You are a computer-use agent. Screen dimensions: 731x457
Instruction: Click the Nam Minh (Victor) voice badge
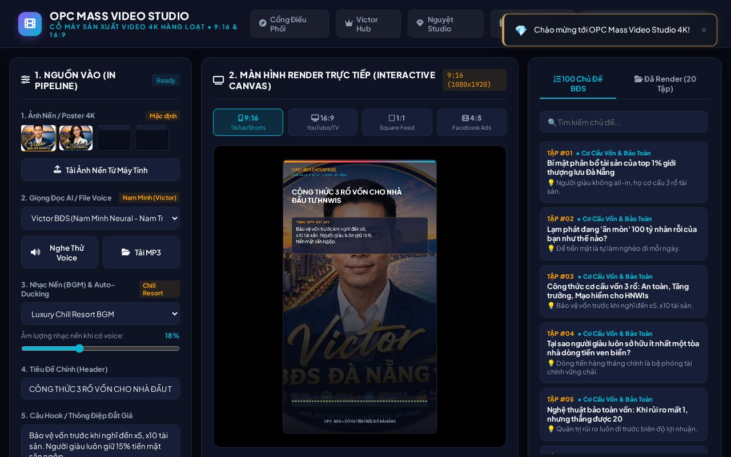[x=149, y=198]
